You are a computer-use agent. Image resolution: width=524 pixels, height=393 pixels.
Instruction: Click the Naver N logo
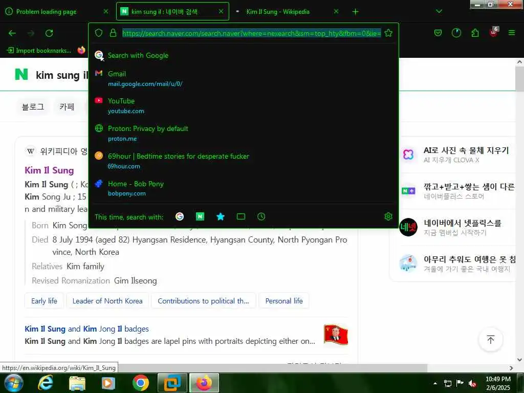point(21,75)
